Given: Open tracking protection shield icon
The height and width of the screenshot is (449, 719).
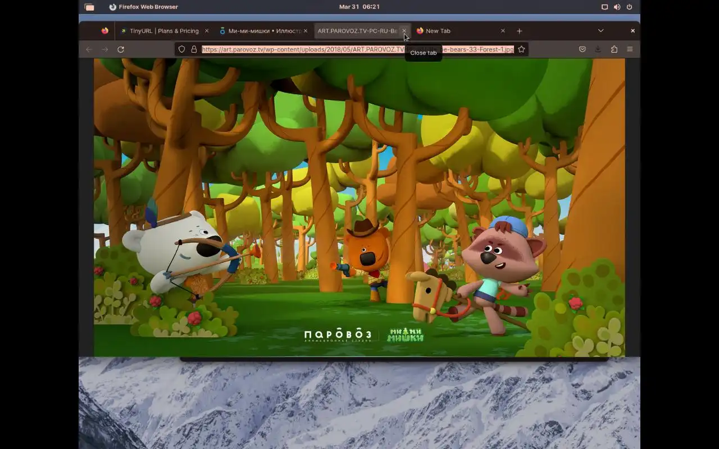Looking at the screenshot, I should [181, 49].
